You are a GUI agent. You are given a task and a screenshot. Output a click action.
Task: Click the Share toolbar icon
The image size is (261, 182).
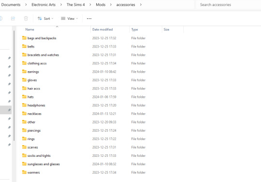click(13, 18)
